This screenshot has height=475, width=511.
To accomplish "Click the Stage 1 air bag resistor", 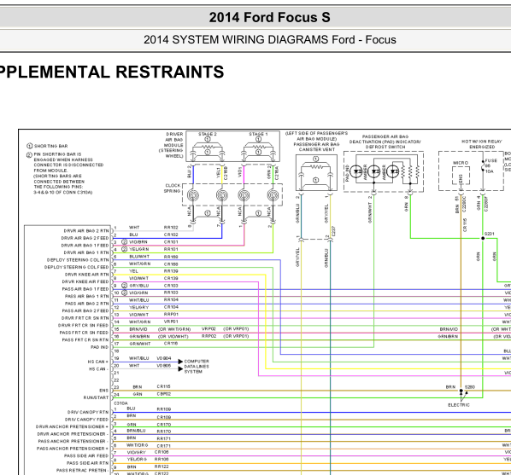I will 258,147.
